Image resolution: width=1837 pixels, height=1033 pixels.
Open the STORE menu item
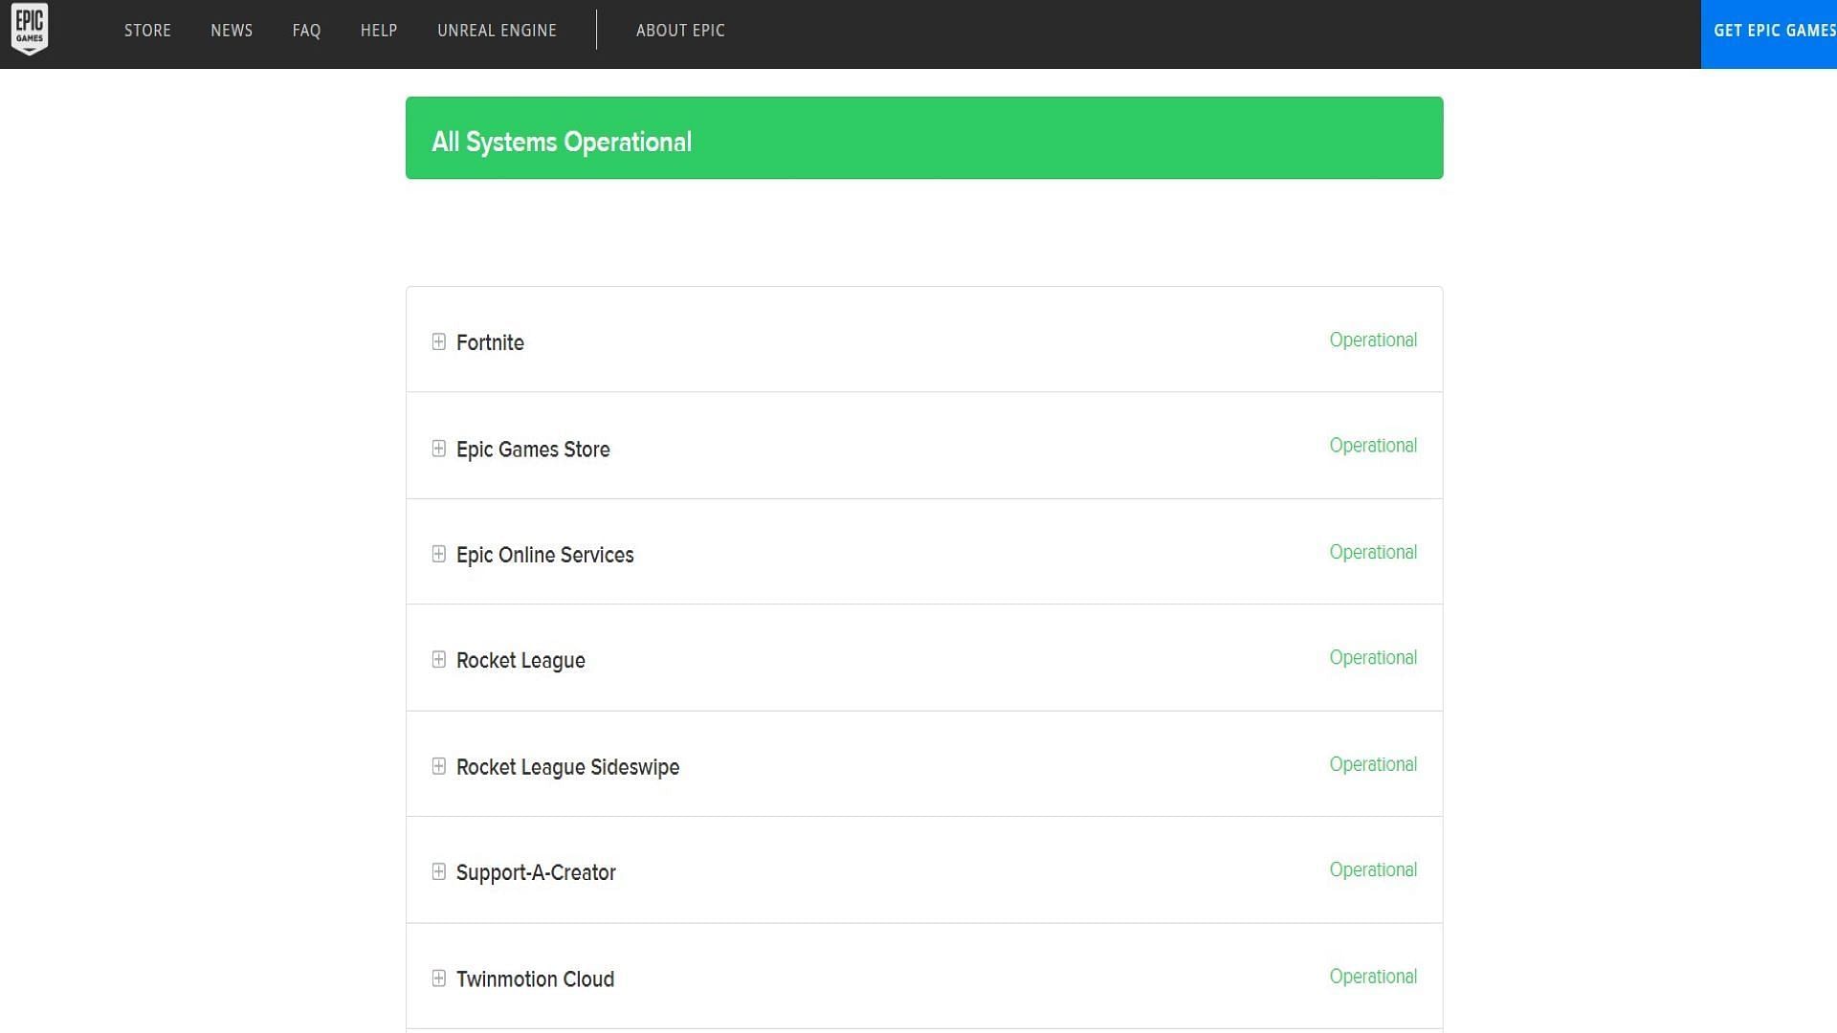(147, 31)
